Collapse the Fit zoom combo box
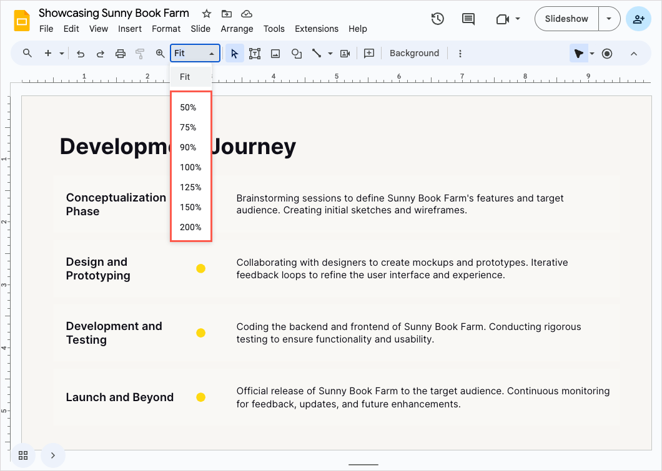Image resolution: width=662 pixels, height=471 pixels. click(195, 53)
